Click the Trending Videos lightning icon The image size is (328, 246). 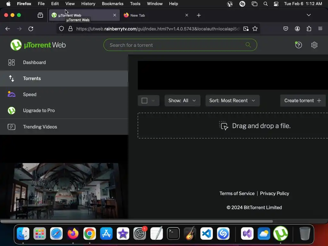[x=12, y=127]
